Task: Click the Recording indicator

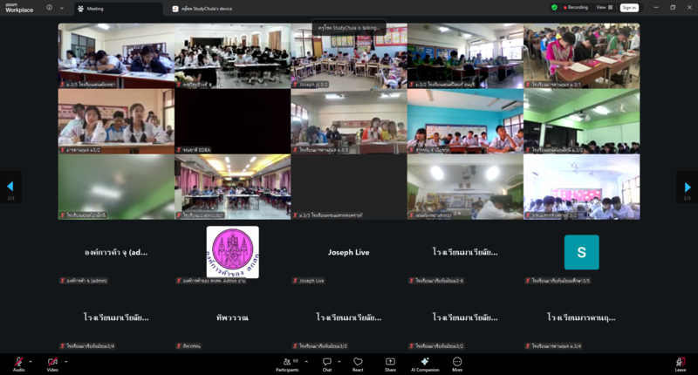Action: point(576,8)
